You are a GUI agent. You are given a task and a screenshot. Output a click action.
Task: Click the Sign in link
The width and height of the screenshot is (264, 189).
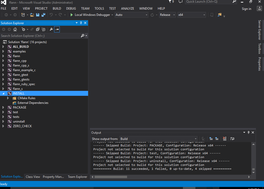pos(247,9)
